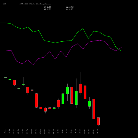Click the purple indicator line at its lowest point
Screen dimensions: 138x138
[x=33, y=65]
